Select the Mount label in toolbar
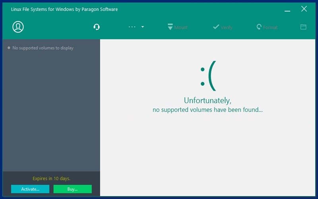 [181, 27]
